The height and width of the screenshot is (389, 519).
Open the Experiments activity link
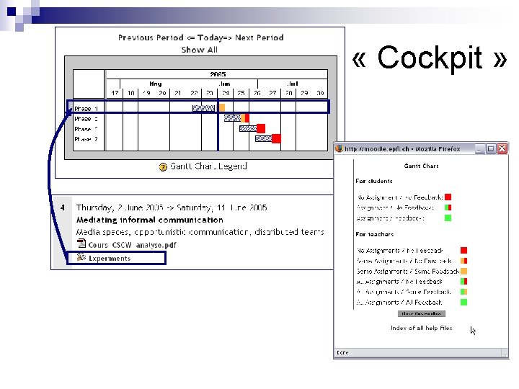110,259
